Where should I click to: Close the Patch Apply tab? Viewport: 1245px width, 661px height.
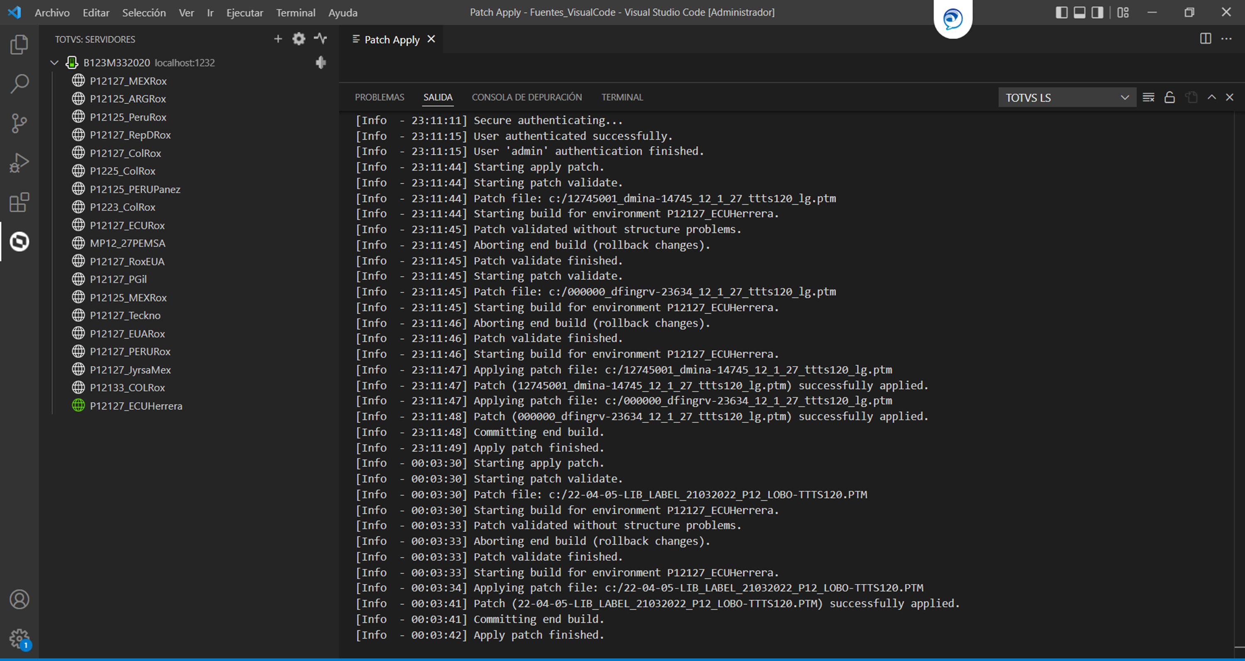pyautogui.click(x=431, y=39)
